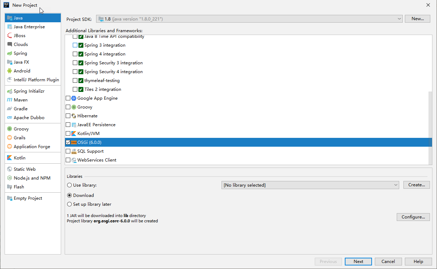Select the Java project type icon

10,18
